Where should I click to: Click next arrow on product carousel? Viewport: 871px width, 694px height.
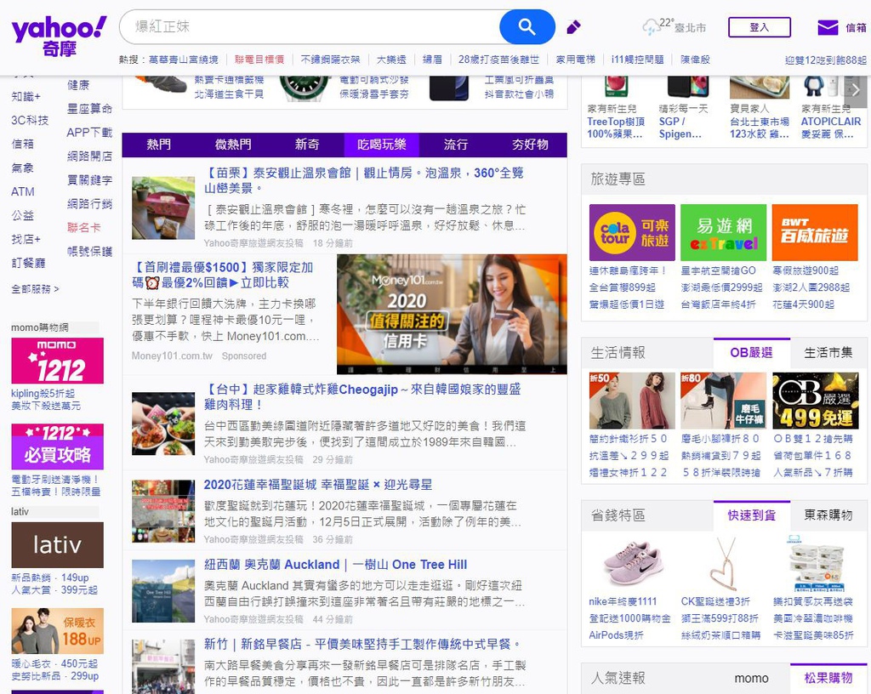tap(856, 90)
